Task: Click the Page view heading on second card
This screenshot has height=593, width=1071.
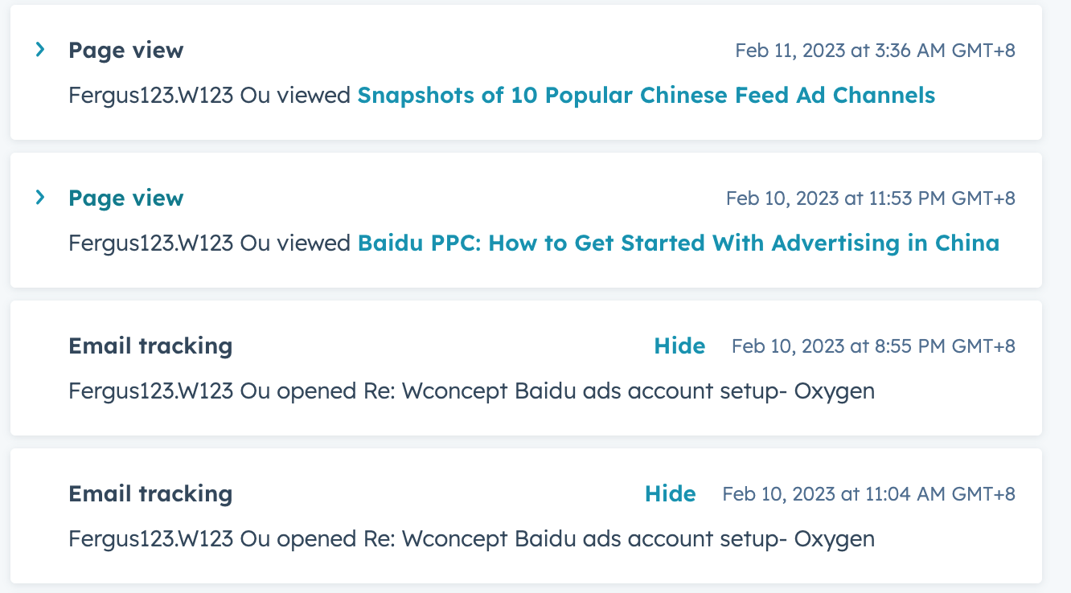Action: pyautogui.click(x=125, y=198)
